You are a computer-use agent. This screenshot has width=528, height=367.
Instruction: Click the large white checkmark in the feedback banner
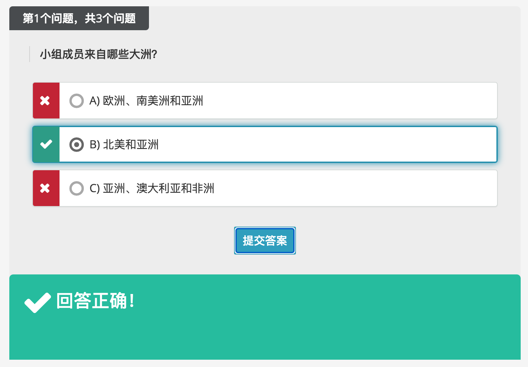click(x=37, y=302)
